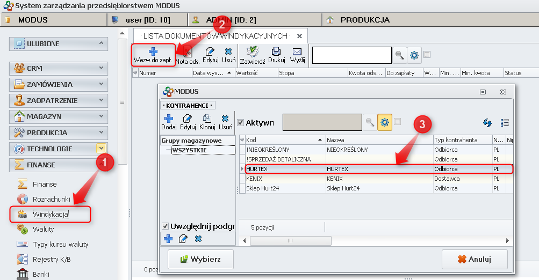The width and height of the screenshot is (539, 280).
Task: Open Finanse sidebar item
Action: tap(45, 185)
